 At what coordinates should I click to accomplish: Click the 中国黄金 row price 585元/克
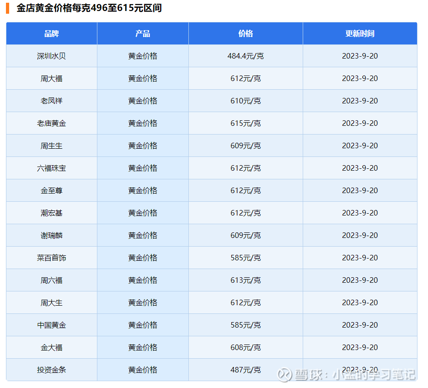point(245,325)
